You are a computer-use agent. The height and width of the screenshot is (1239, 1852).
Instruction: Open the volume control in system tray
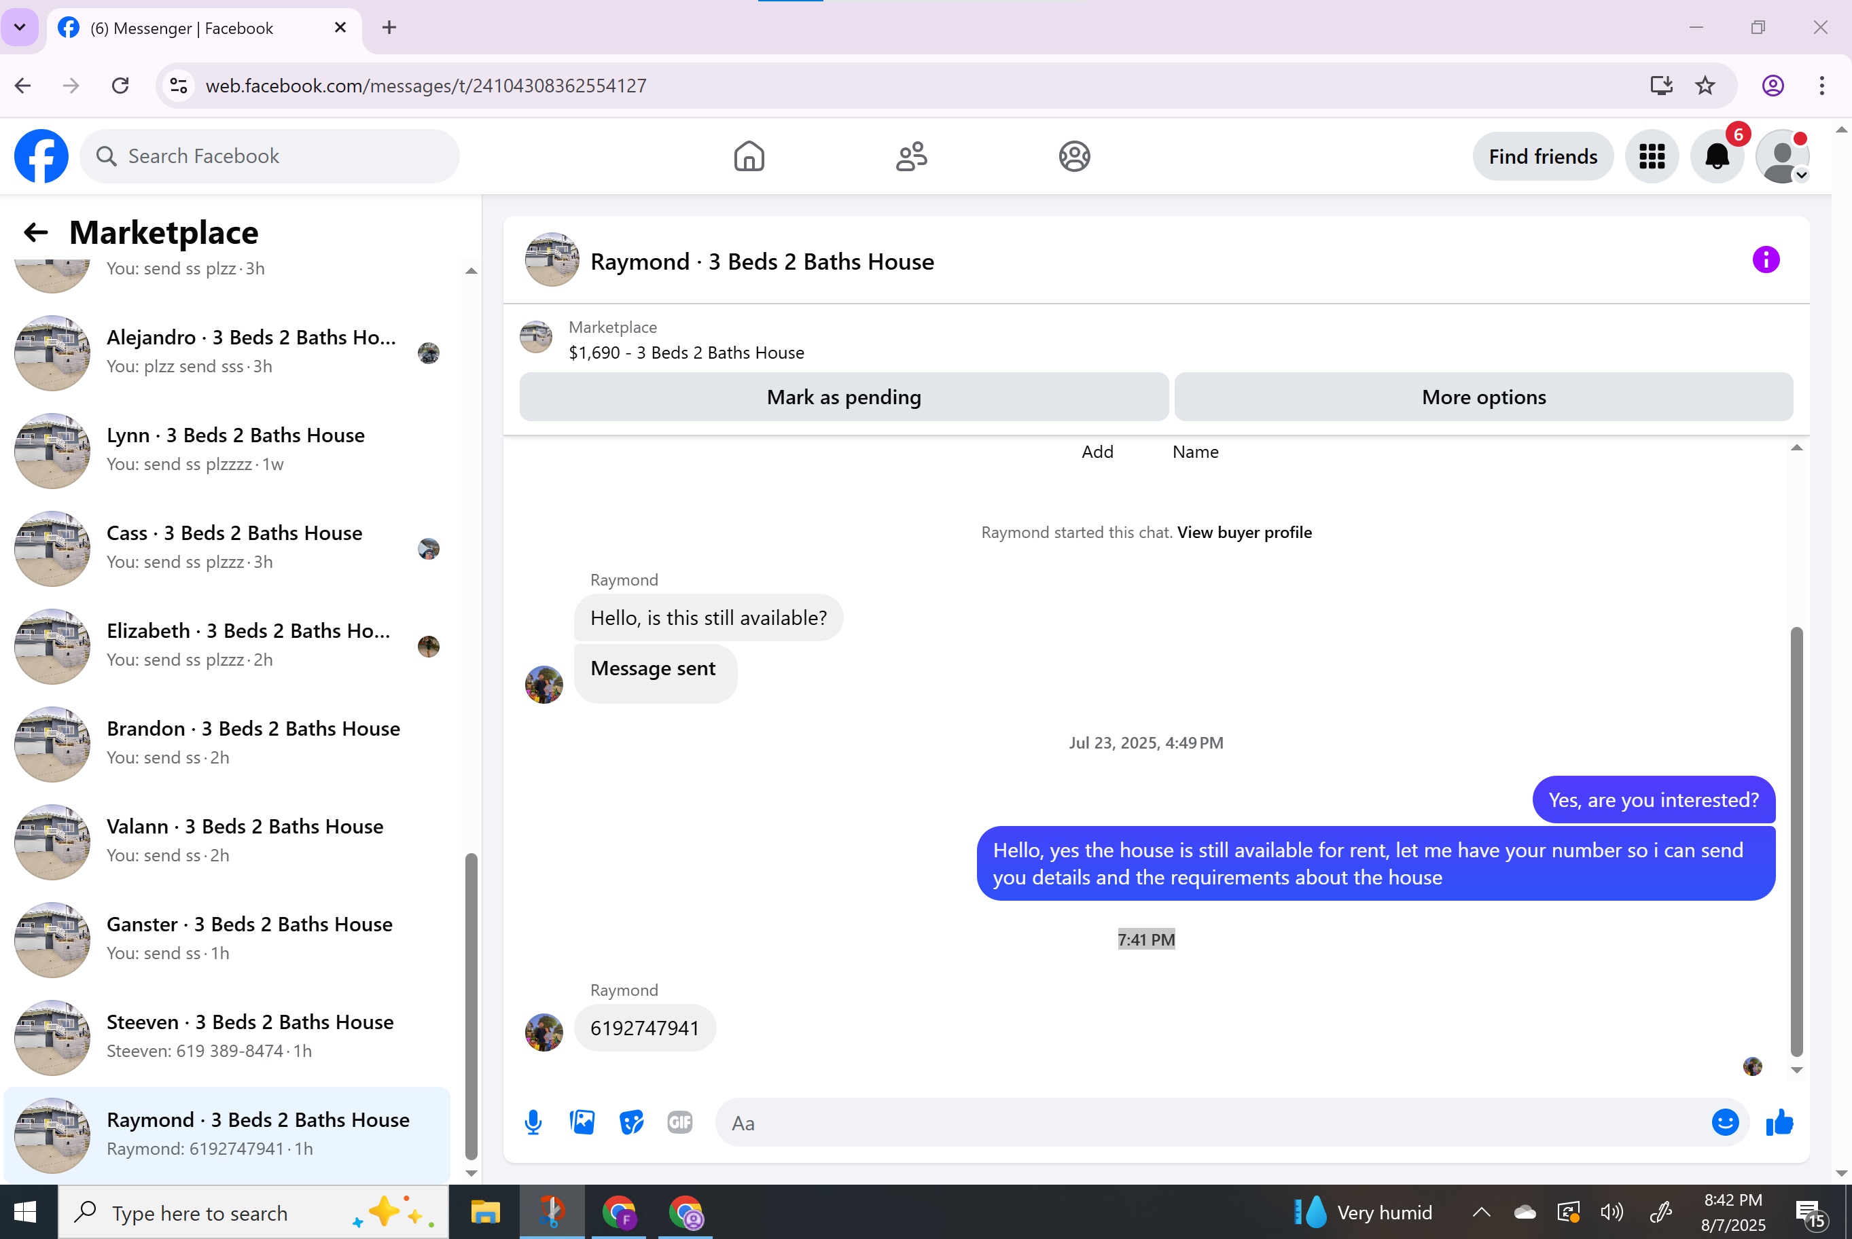pyautogui.click(x=1611, y=1212)
